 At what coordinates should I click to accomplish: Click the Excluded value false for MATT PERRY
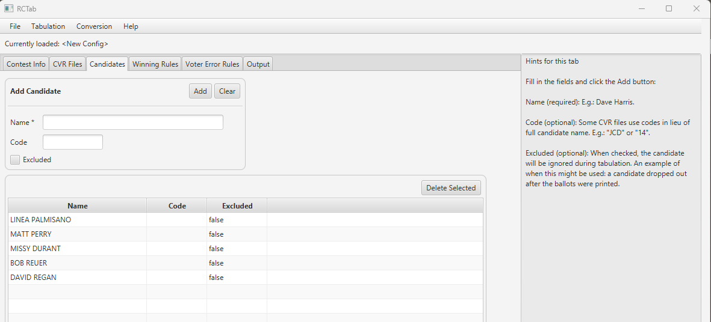click(216, 234)
